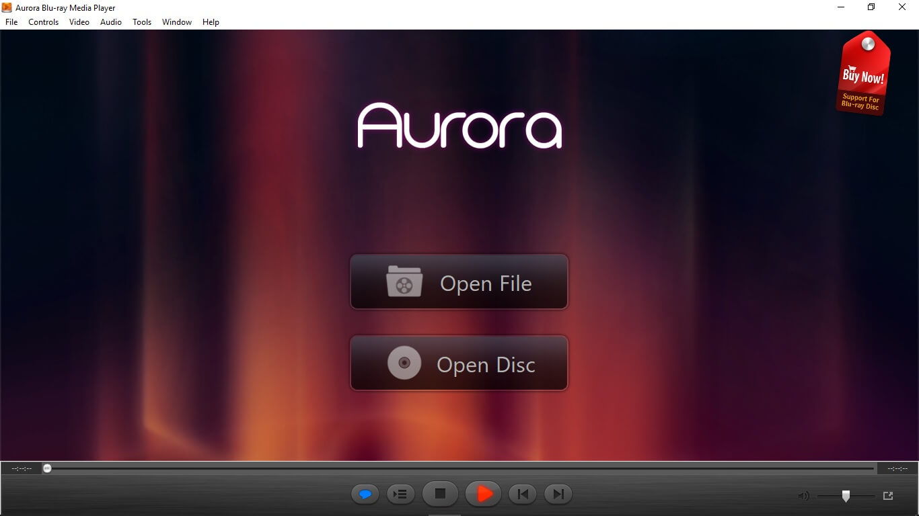919x516 pixels.
Task: Open the Audio menu
Action: 111,22
